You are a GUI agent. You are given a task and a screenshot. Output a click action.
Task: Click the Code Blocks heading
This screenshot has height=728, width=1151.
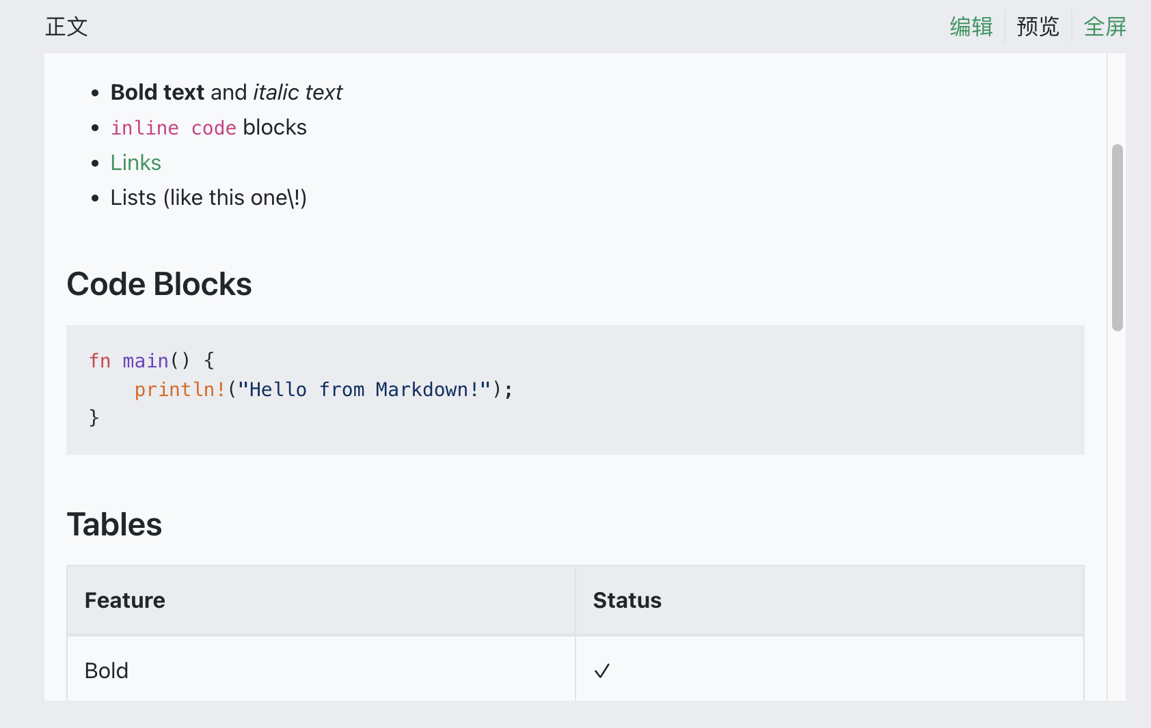tap(159, 284)
